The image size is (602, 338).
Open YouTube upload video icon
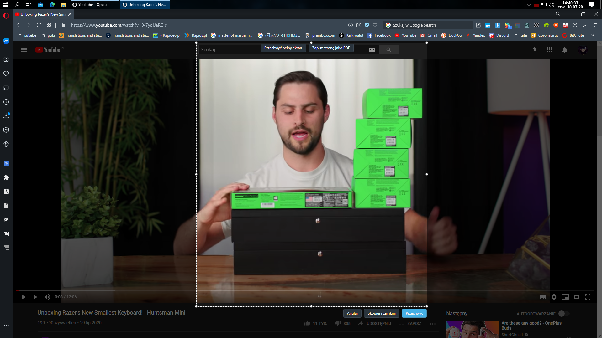pyautogui.click(x=535, y=50)
